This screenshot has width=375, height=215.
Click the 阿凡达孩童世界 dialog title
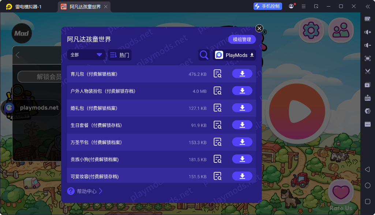tap(89, 39)
